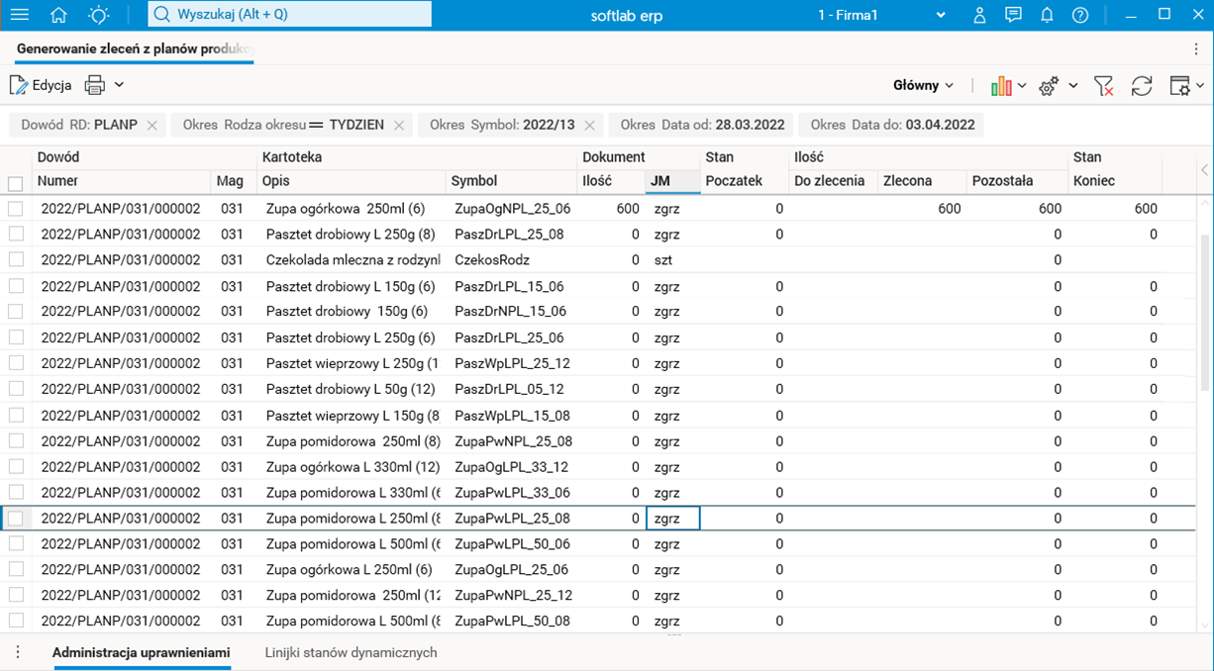
Task: Toggle the light bulb theme icon
Action: 99,15
